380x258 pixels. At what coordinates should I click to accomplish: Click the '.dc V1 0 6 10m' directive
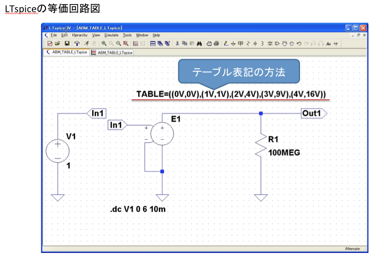[x=138, y=209]
